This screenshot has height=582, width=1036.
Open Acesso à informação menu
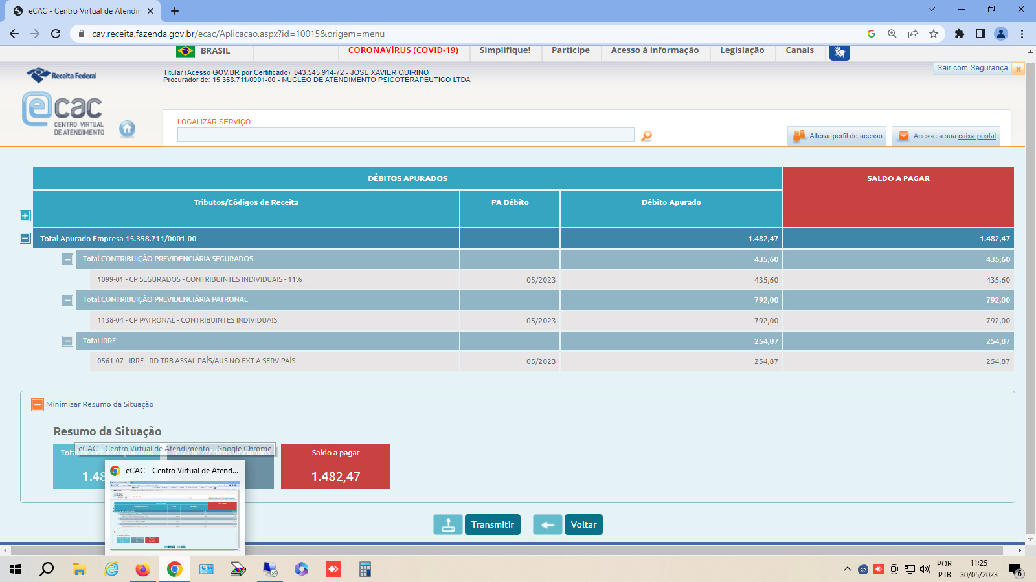tap(655, 50)
